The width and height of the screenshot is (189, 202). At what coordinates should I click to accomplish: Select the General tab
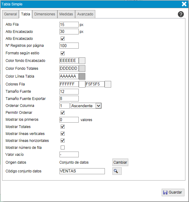click(x=11, y=14)
